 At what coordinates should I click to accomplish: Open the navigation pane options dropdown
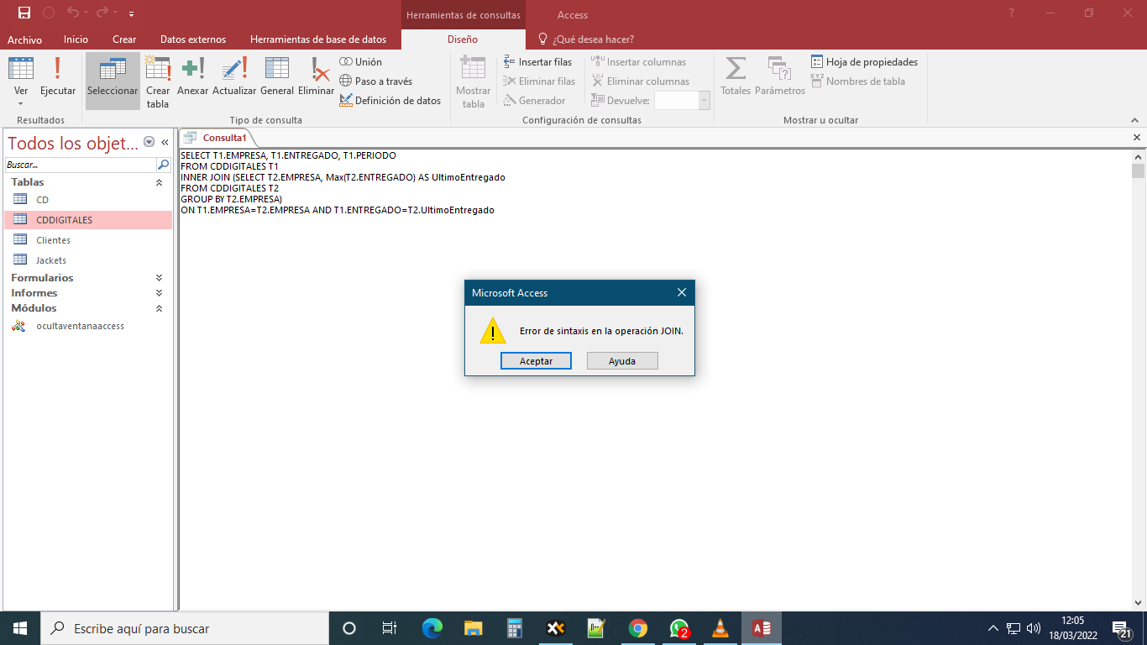click(149, 142)
